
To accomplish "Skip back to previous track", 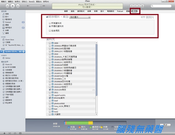I will pos(7,6).
